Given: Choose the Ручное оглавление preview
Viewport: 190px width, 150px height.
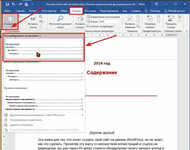Looking at the screenshot, I should click(x=44, y=99).
